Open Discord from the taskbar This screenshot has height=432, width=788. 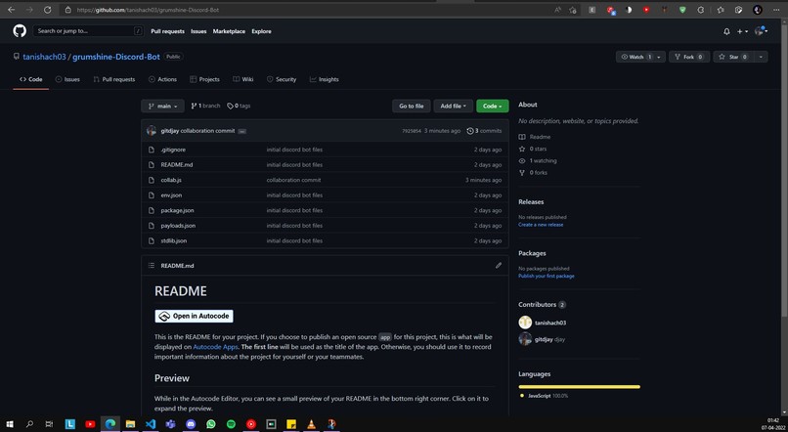point(191,424)
